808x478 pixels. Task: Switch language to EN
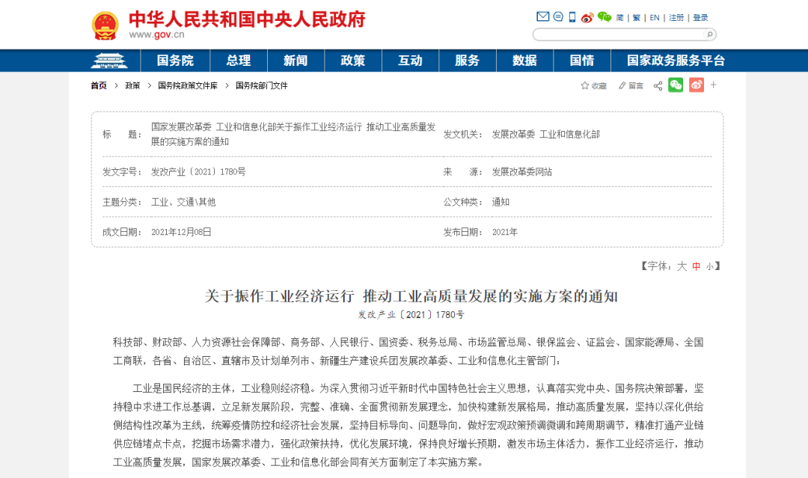[x=654, y=16]
